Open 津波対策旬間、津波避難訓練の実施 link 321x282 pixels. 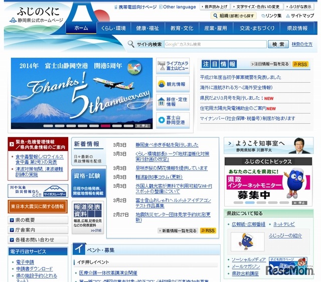pos(39,172)
